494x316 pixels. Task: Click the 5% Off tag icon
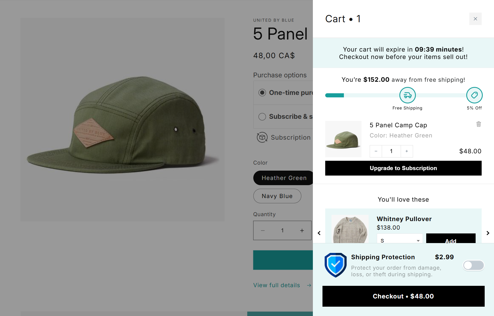tap(474, 95)
